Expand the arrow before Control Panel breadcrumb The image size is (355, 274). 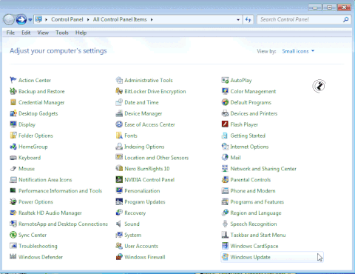coord(46,19)
